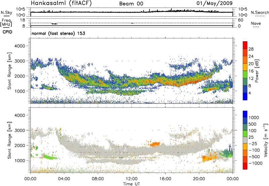Click the 'Time UT' axis label
Viewport: 269px width, 186px height.
pyautogui.click(x=131, y=184)
